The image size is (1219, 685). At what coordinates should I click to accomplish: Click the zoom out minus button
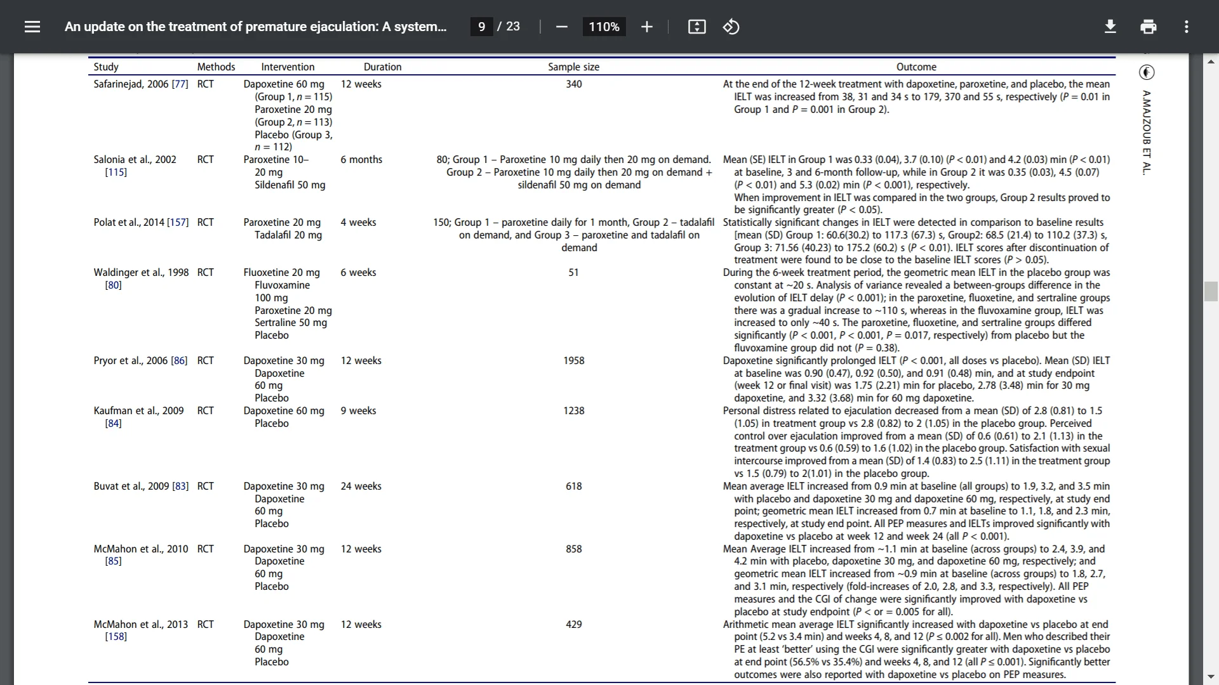pos(561,27)
